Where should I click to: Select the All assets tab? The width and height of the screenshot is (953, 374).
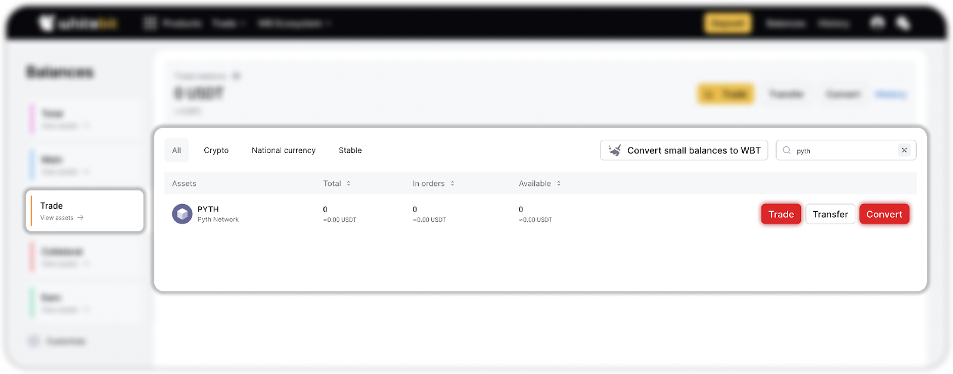point(176,150)
